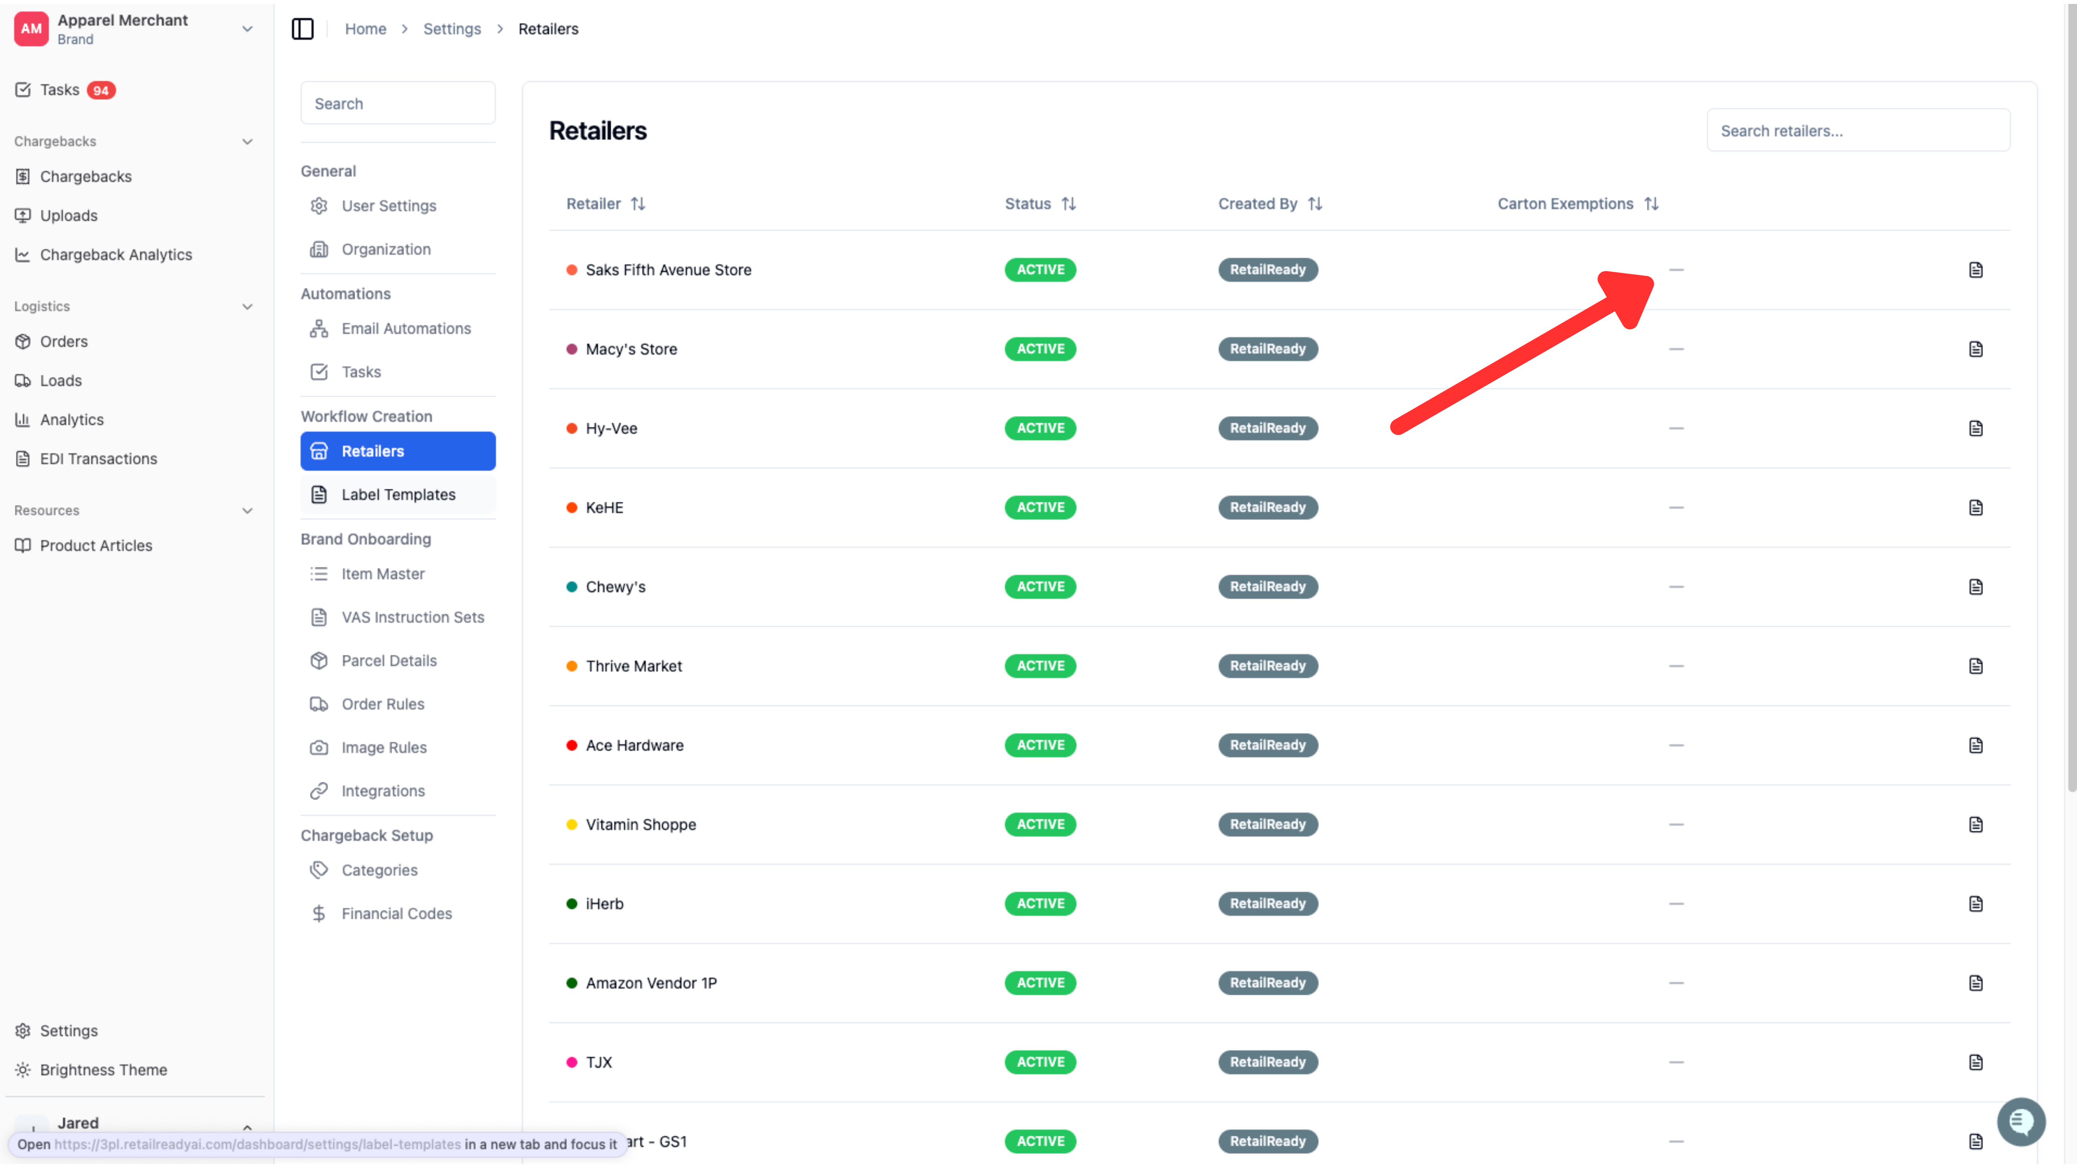2077x1168 pixels.
Task: Open document icon for Ace Hardware row
Action: tap(1976, 746)
